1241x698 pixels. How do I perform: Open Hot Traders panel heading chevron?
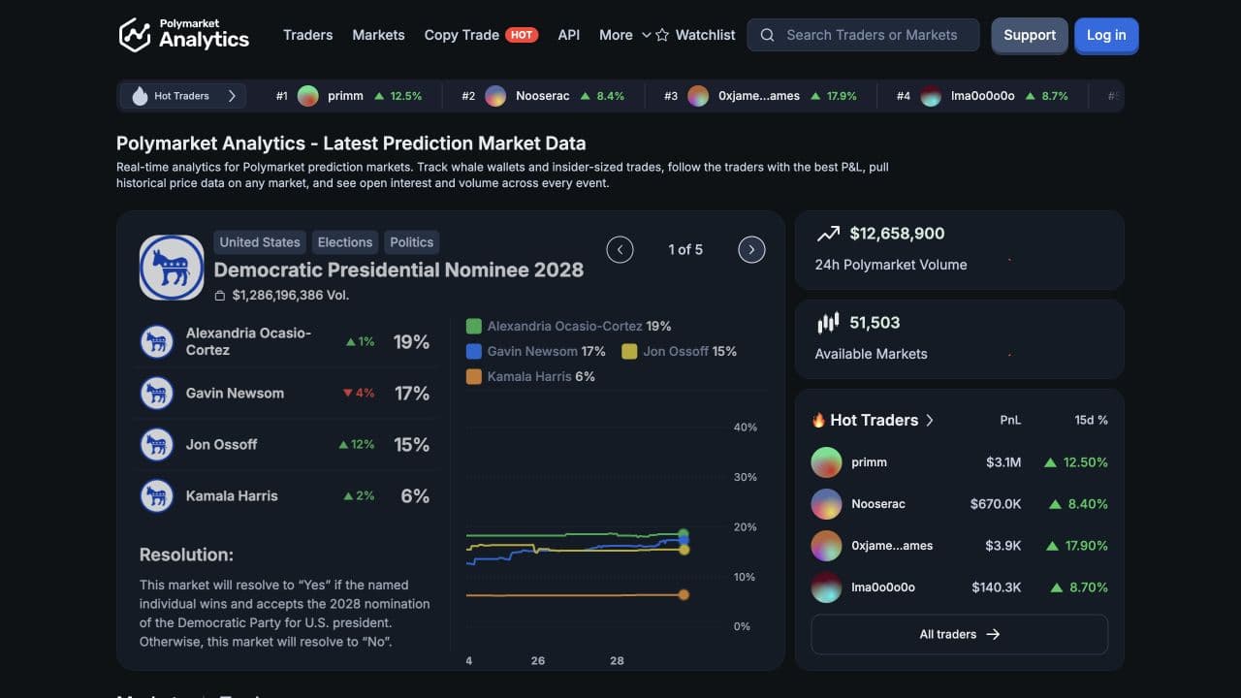tap(929, 420)
